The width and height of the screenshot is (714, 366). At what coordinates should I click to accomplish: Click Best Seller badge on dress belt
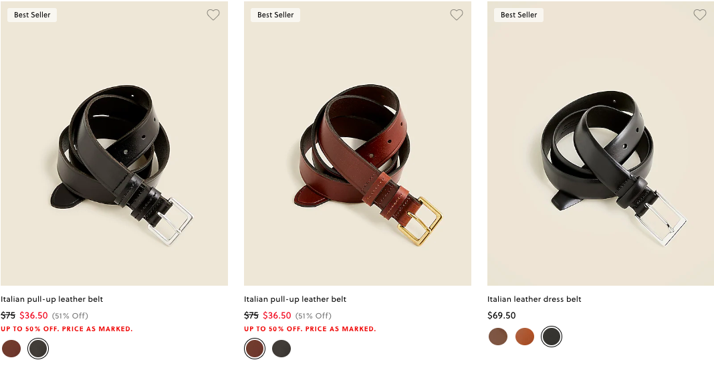pyautogui.click(x=519, y=15)
